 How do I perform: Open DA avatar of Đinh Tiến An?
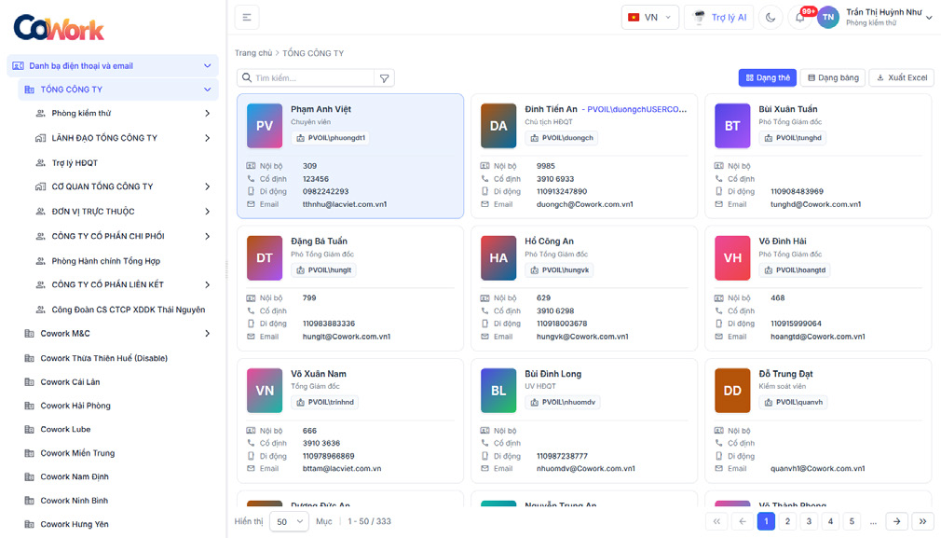[x=498, y=126]
